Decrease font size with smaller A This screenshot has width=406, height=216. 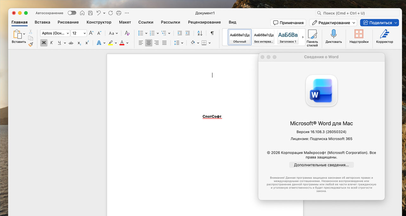click(99, 33)
